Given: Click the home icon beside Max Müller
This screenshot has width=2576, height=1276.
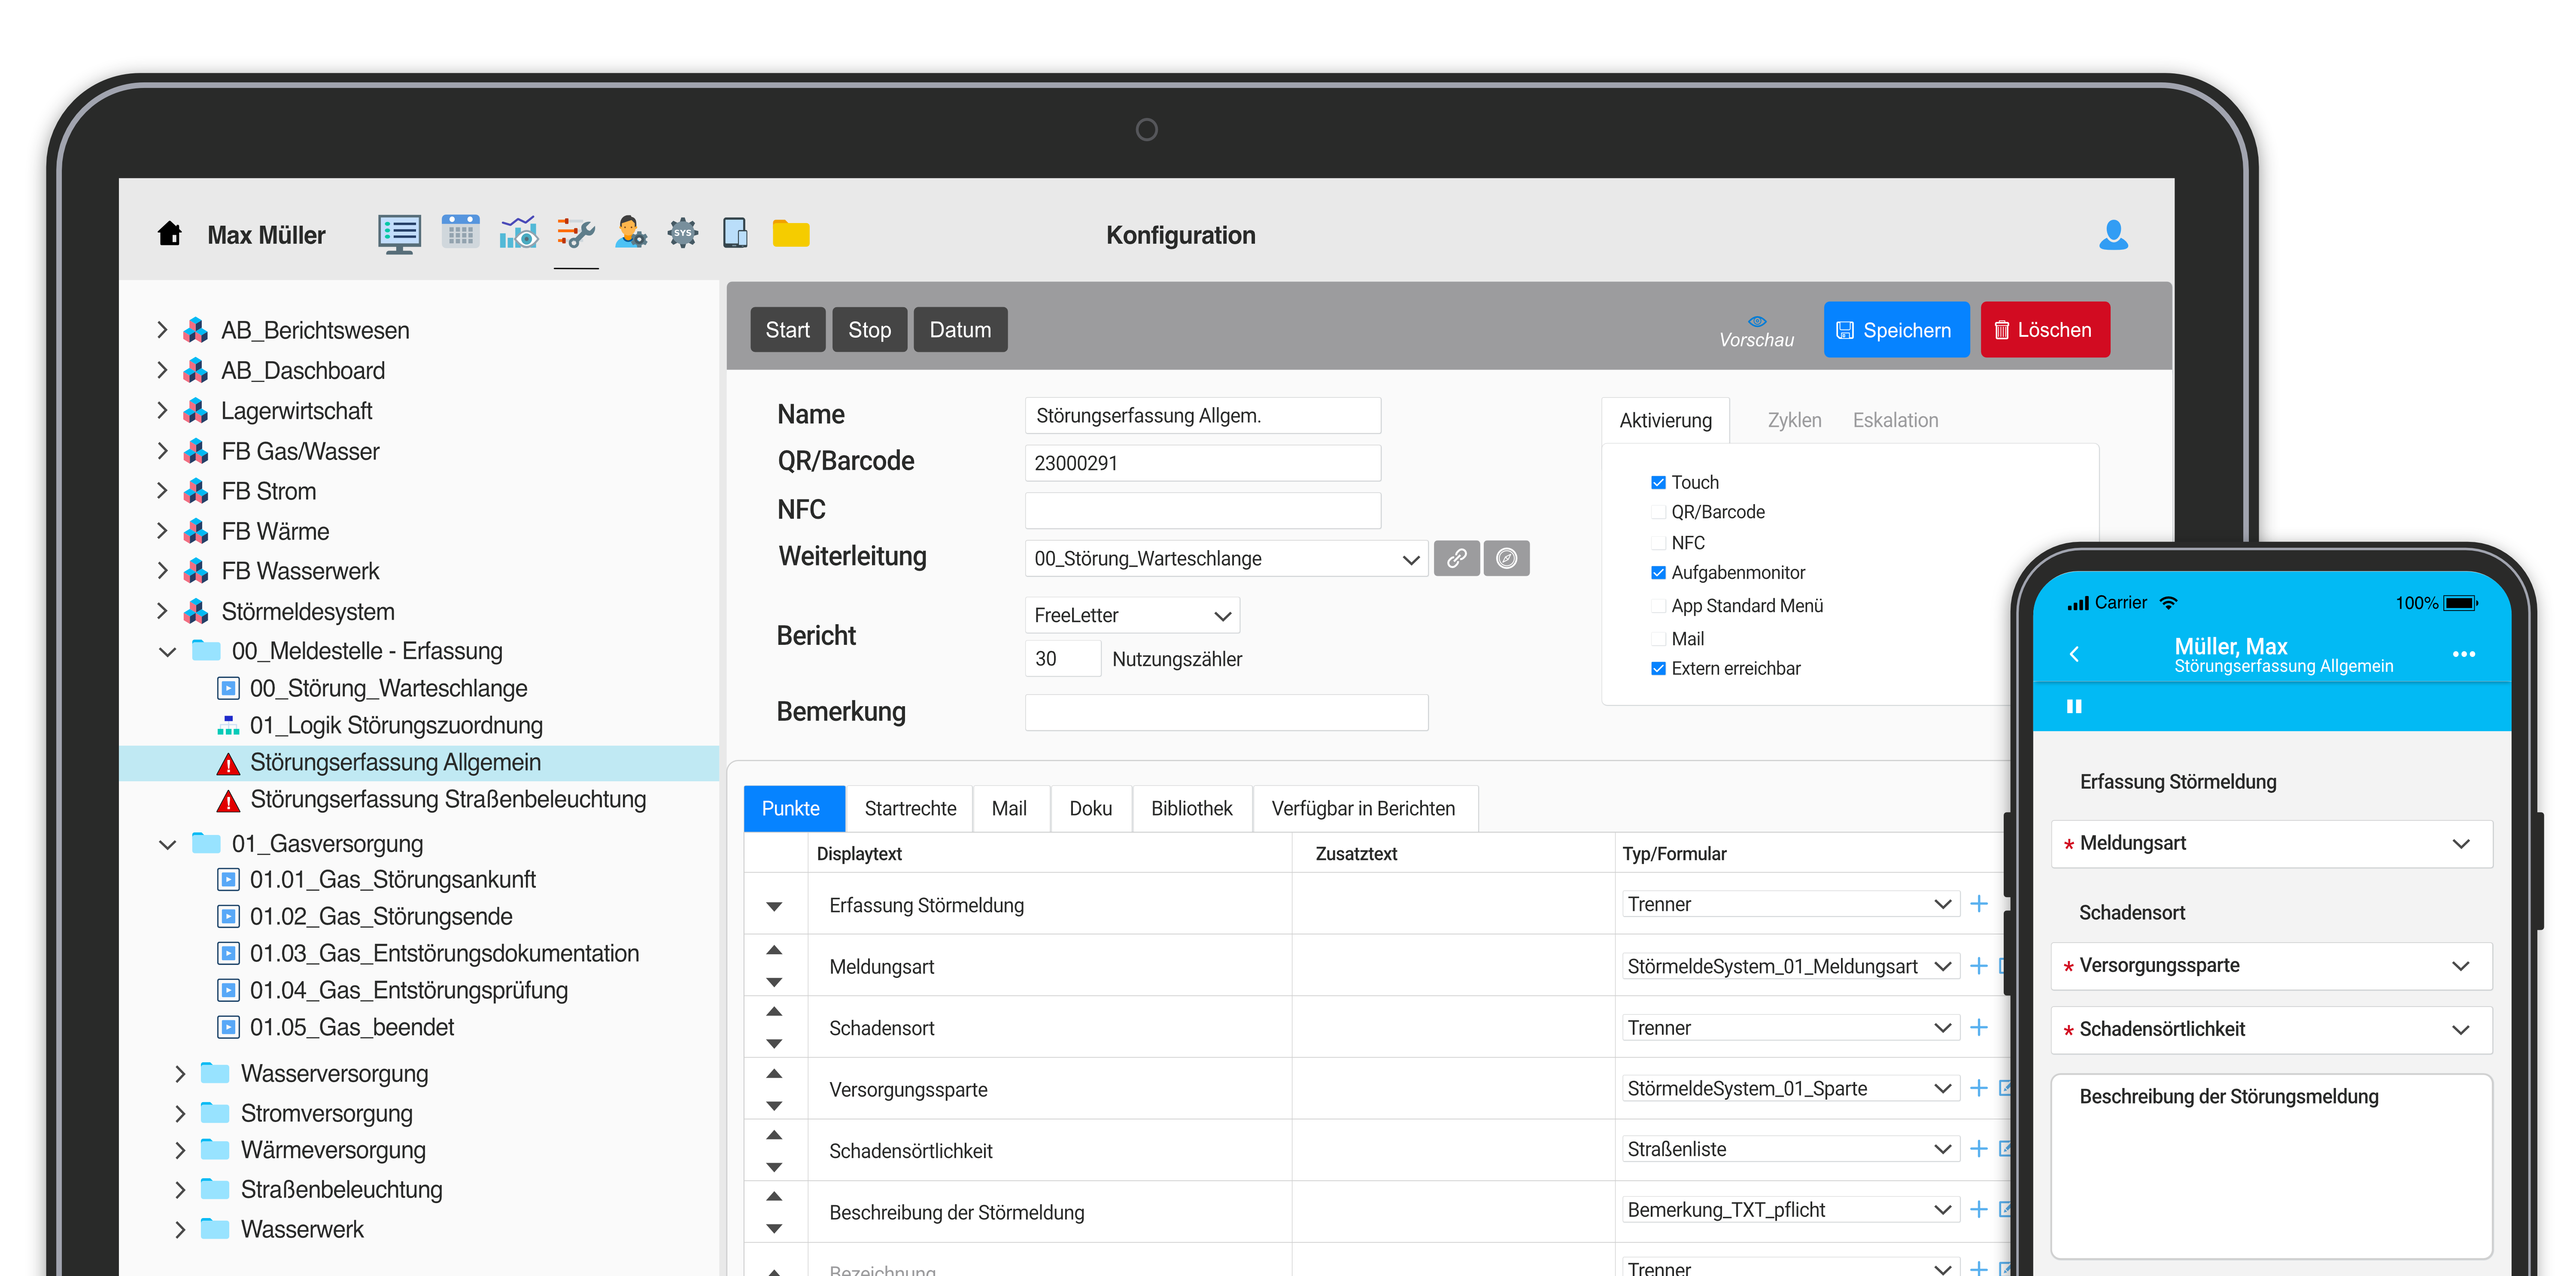Looking at the screenshot, I should tap(170, 234).
